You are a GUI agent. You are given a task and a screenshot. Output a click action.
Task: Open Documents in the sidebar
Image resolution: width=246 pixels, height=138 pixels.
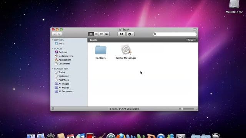click(x=62, y=64)
